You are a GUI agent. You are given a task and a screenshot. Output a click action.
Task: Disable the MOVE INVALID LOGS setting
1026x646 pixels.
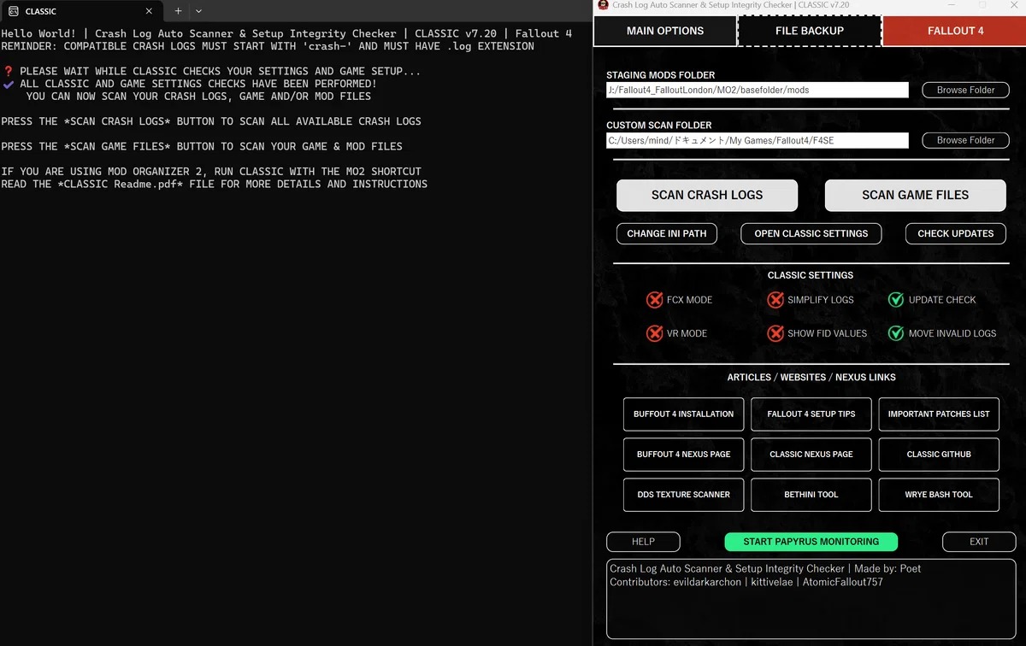pos(942,333)
